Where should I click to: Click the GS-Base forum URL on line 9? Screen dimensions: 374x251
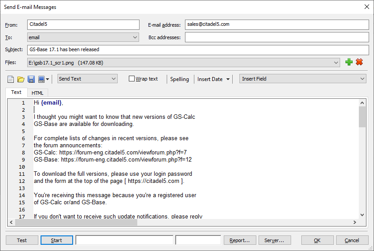pos(127,160)
